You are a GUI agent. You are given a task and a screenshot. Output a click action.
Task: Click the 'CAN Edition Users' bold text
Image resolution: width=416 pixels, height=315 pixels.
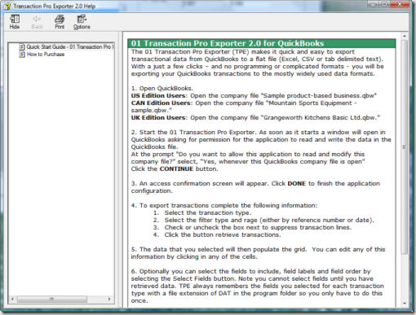point(162,103)
